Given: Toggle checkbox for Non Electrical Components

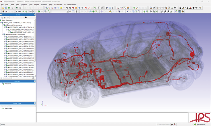Looking at the screenshot, I should 6,35.
